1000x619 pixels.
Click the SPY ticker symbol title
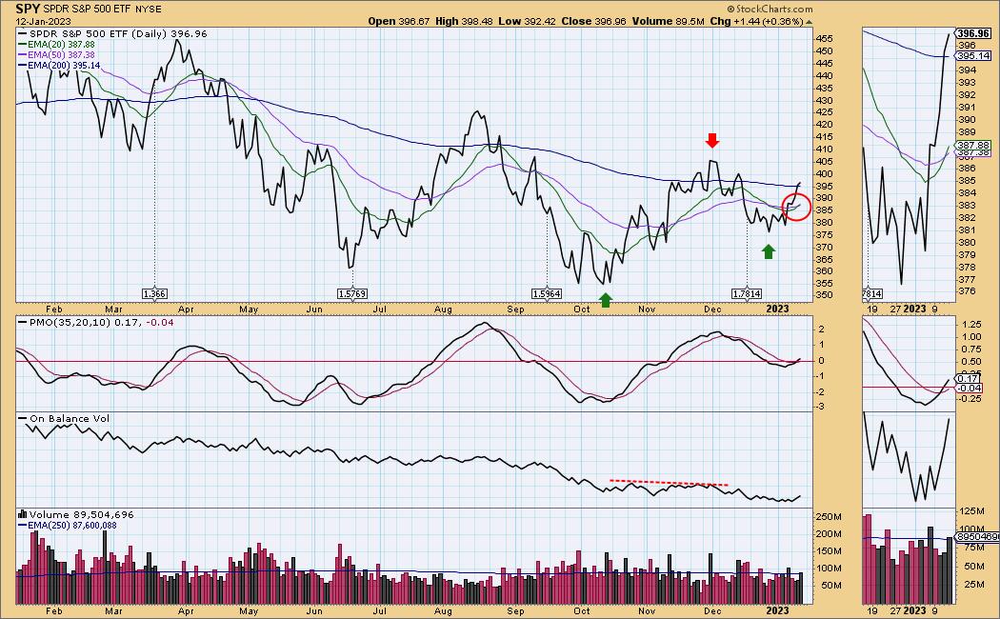pyautogui.click(x=28, y=9)
